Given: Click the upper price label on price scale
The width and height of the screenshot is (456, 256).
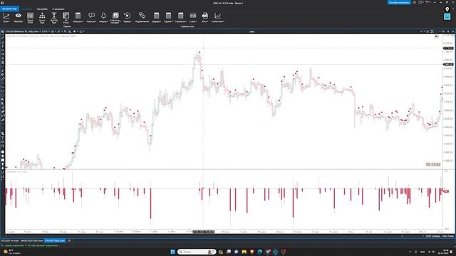Looking at the screenshot, I should tap(448, 48).
